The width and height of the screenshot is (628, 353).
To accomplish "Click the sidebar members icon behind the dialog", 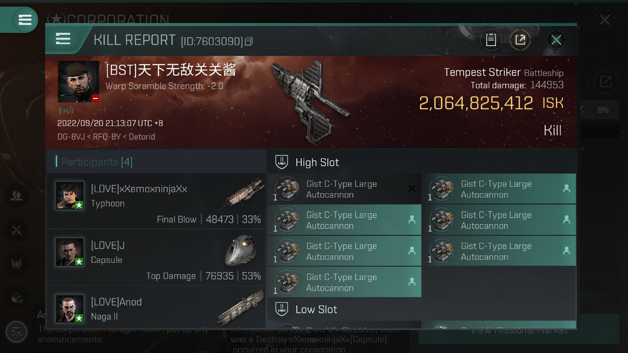I will pos(17,196).
